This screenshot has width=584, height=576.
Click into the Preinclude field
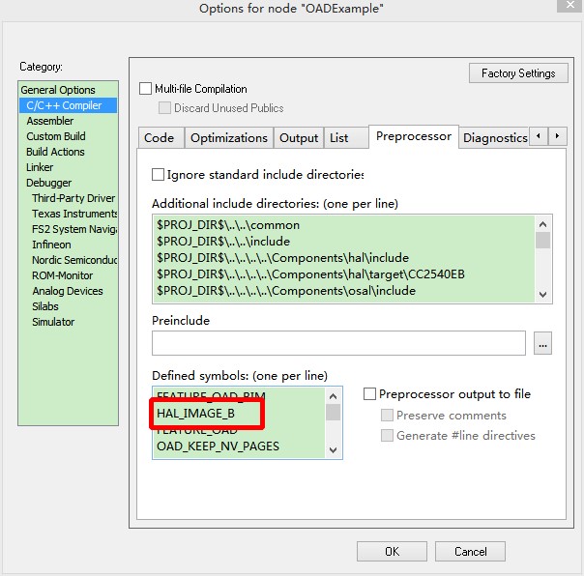pyautogui.click(x=338, y=343)
